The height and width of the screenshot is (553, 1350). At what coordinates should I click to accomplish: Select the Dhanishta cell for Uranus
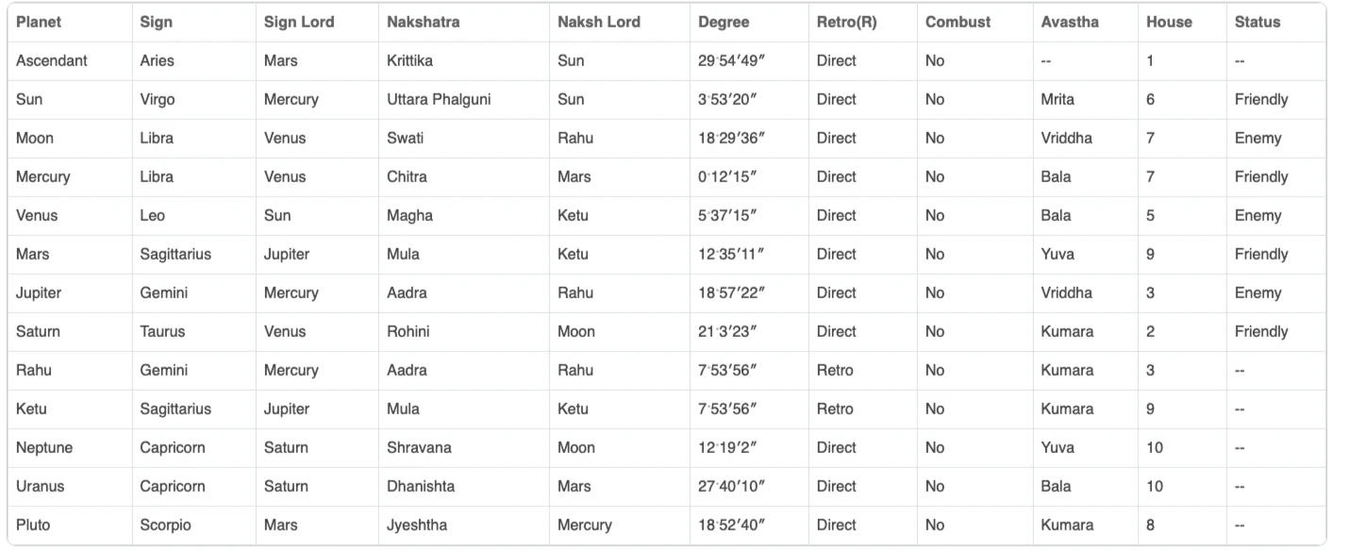[x=421, y=486]
